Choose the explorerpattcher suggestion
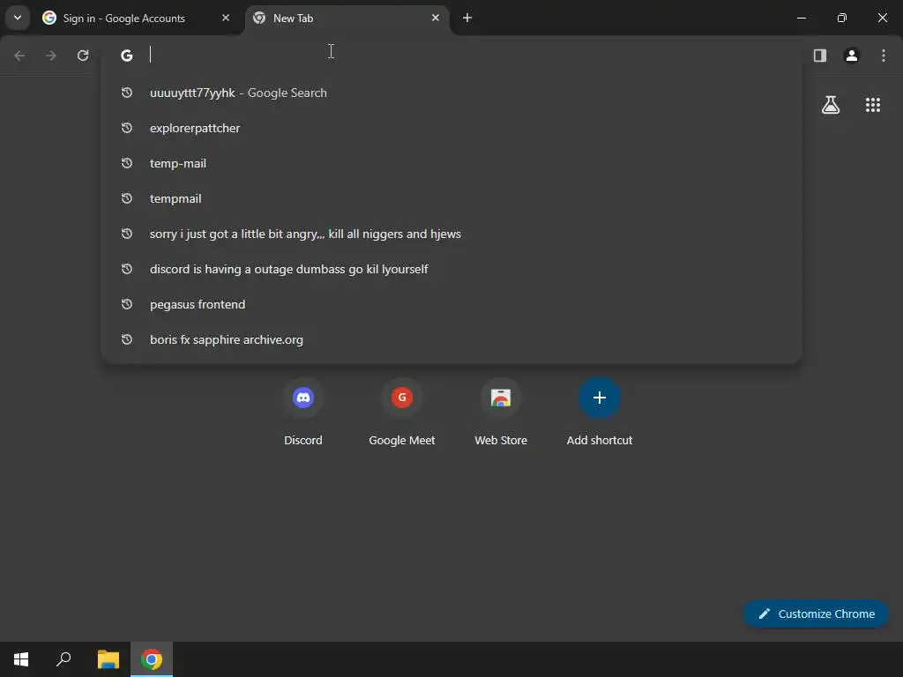Screen dimensions: 903x677 pyautogui.click(x=451, y=128)
